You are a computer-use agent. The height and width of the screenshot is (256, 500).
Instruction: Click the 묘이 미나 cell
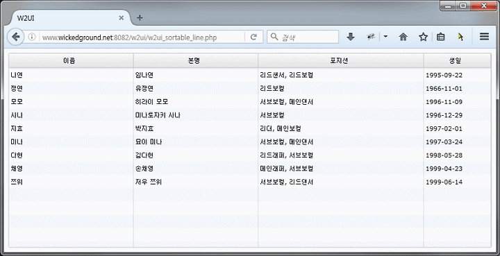196,142
